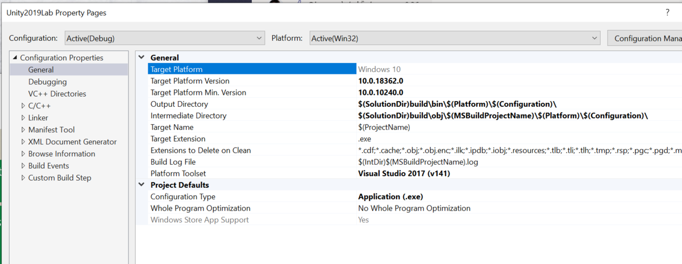This screenshot has height=264, width=682.
Task: Select General in the properties tree
Action: 41,70
